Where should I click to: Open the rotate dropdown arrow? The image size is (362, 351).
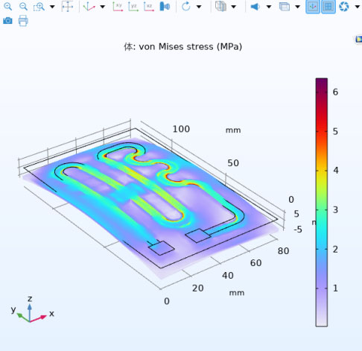[x=199, y=7]
